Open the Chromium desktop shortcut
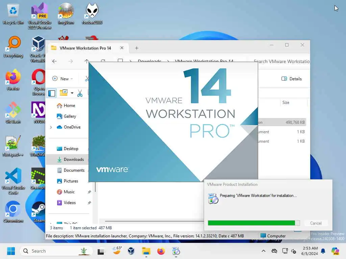The width and height of the screenshot is (346, 259). (13, 212)
